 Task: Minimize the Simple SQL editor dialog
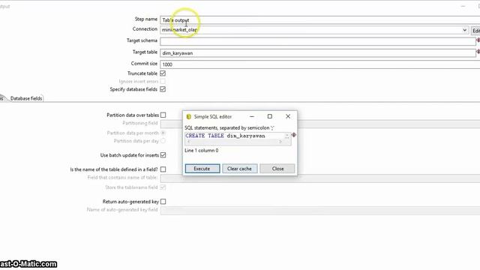pyautogui.click(x=252, y=117)
